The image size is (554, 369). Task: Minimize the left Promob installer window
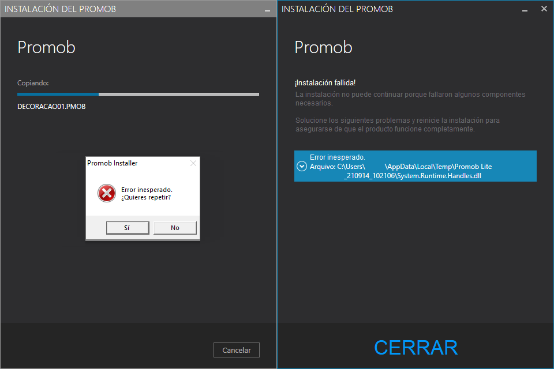tap(267, 10)
